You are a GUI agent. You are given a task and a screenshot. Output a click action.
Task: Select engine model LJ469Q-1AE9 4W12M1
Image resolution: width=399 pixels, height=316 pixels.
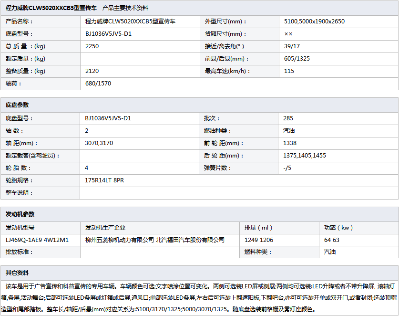[37, 240]
